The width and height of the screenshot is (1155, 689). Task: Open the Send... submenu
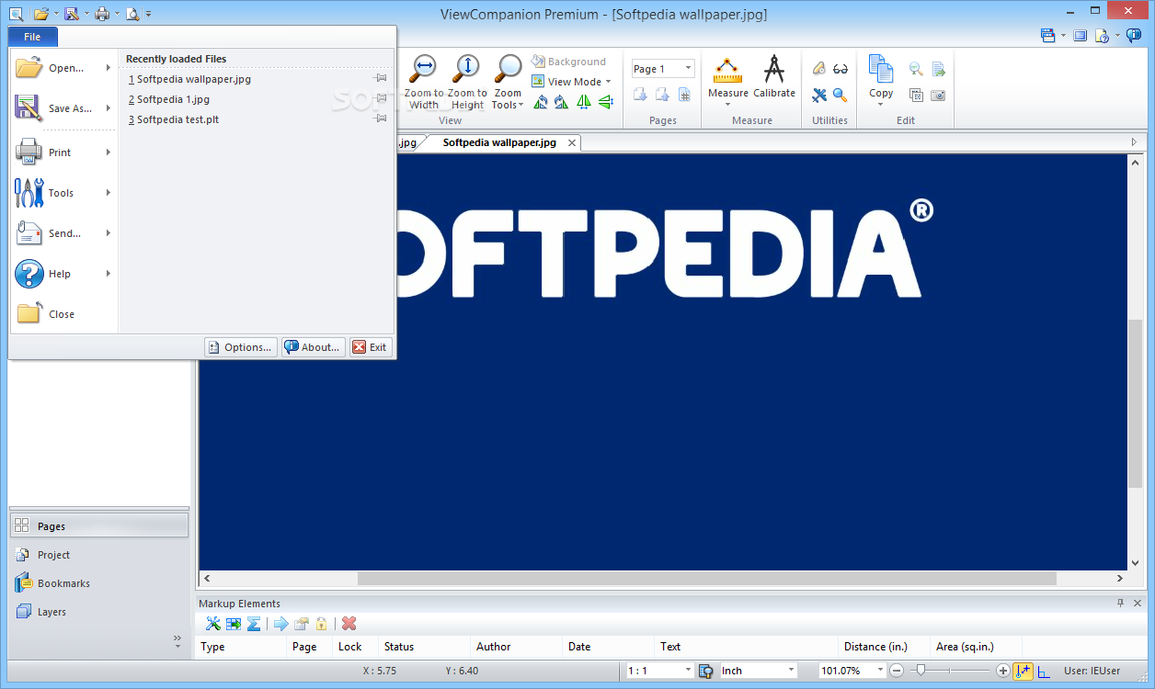[x=63, y=233]
